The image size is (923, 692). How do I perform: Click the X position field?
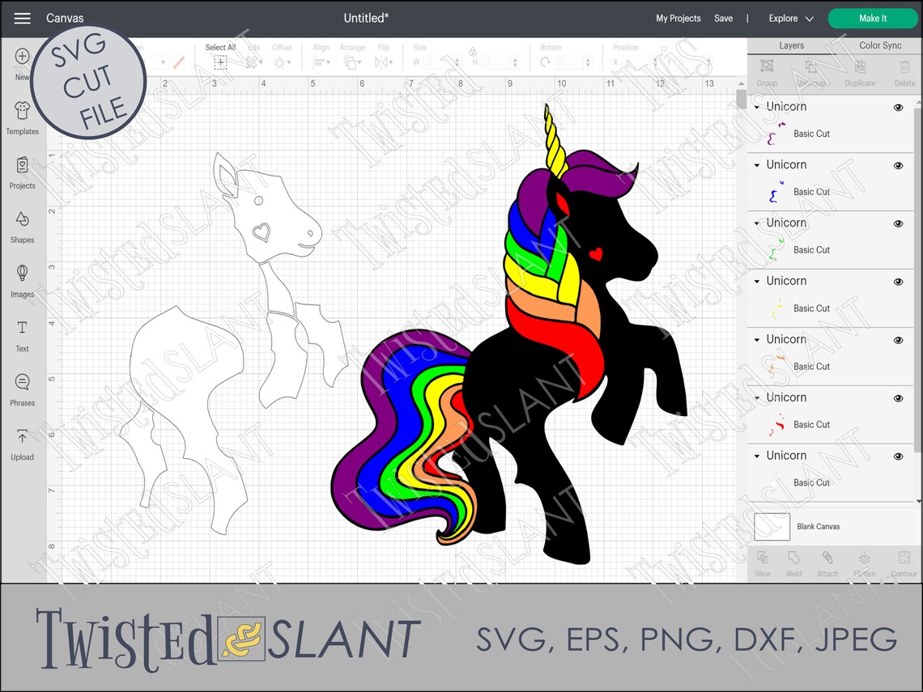[639, 62]
